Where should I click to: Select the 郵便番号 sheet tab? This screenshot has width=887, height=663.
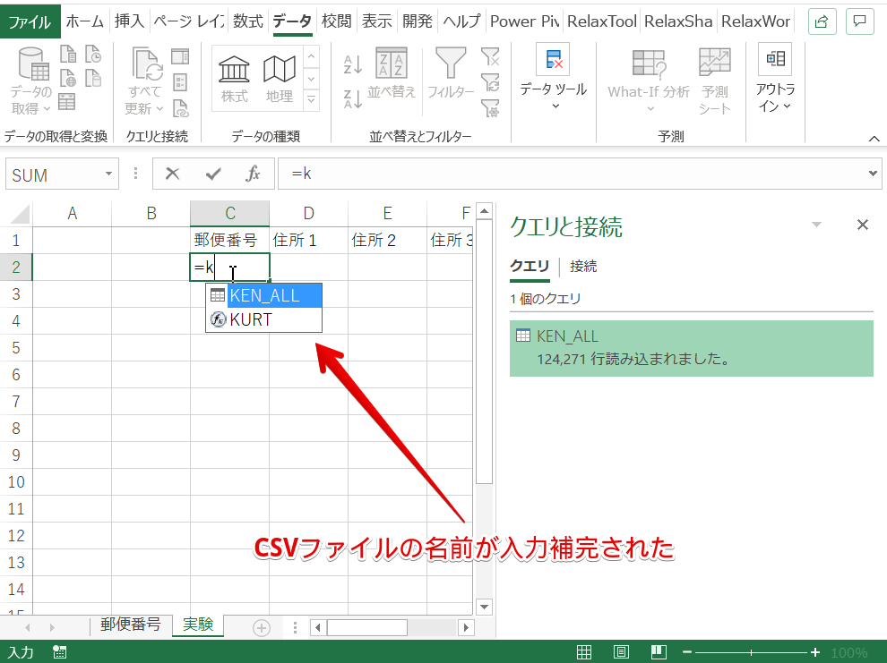tap(131, 625)
